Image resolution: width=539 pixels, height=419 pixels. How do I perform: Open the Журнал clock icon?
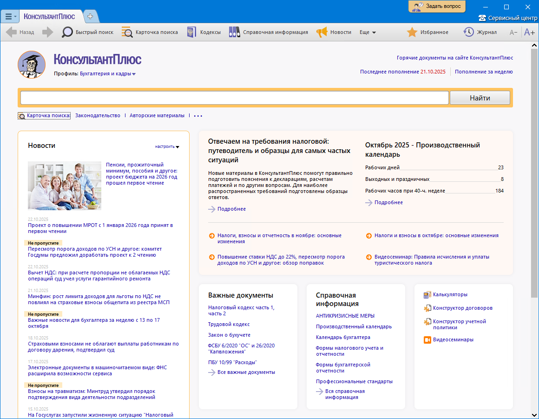tap(468, 32)
